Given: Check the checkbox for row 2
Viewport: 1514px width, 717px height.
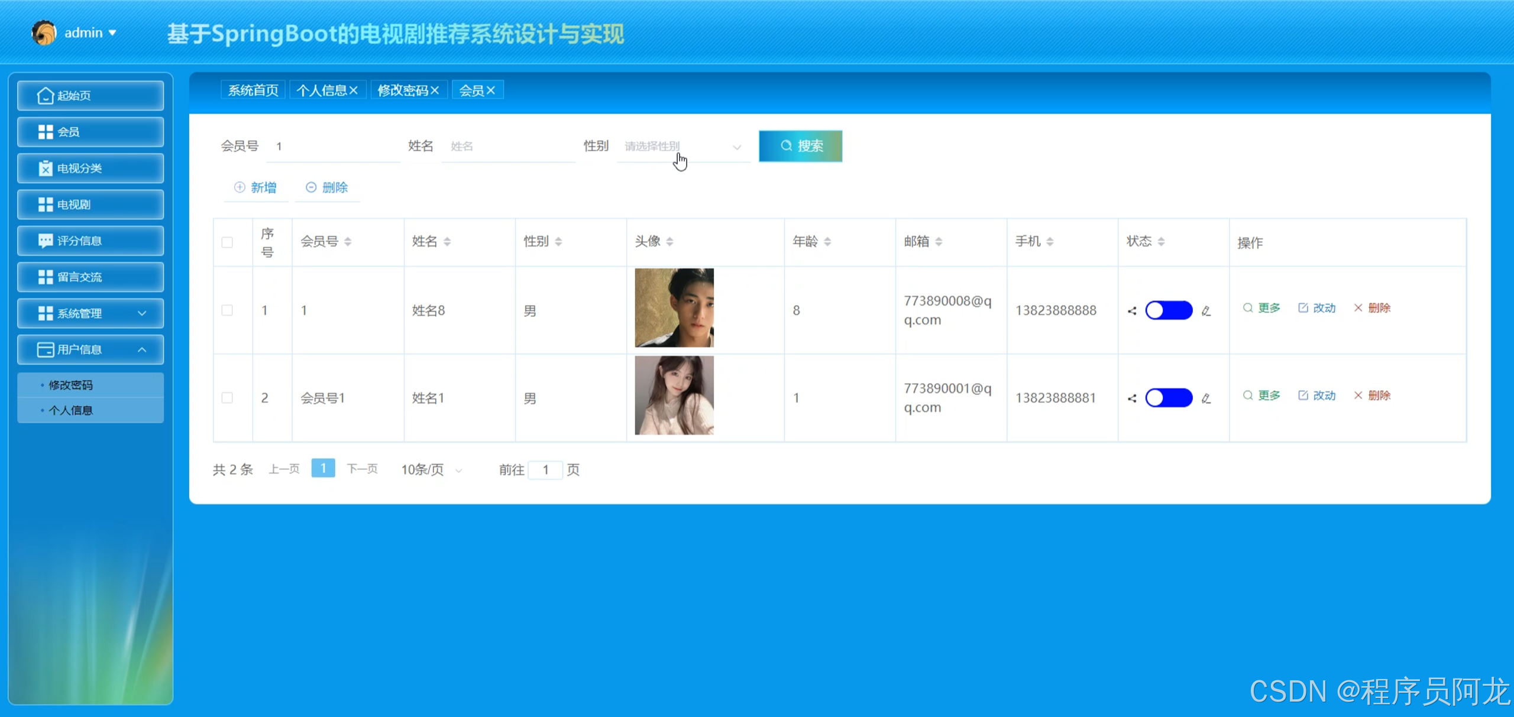Looking at the screenshot, I should pos(227,398).
